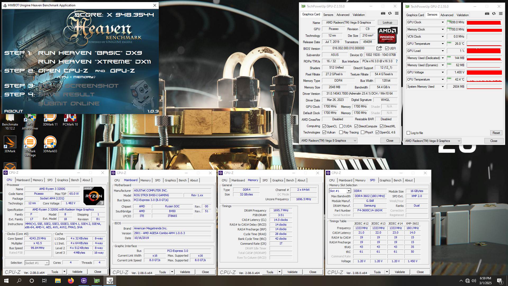
Task: Toggle the Vulkan checkbox
Action: point(324,132)
